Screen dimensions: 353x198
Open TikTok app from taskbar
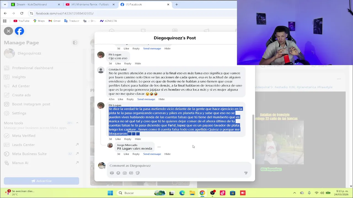(x=223, y=193)
